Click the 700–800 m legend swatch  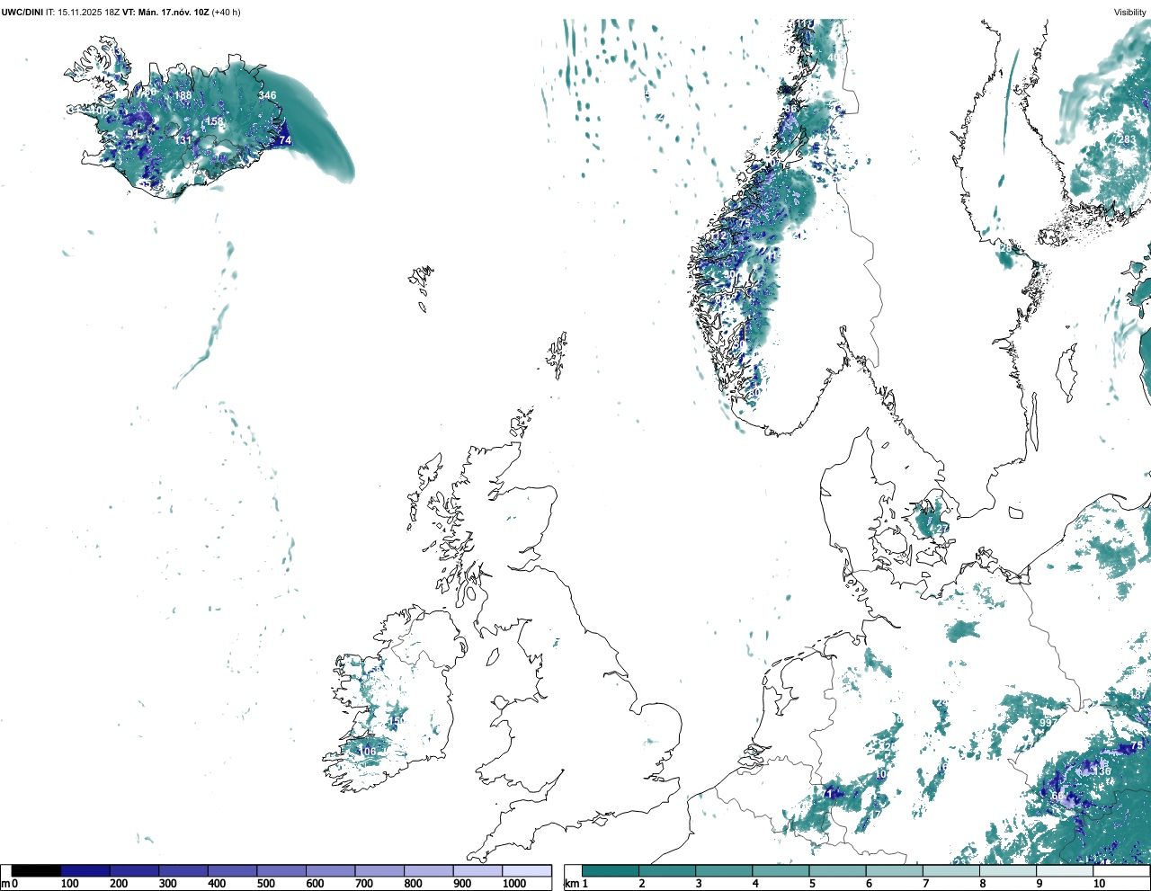379,870
